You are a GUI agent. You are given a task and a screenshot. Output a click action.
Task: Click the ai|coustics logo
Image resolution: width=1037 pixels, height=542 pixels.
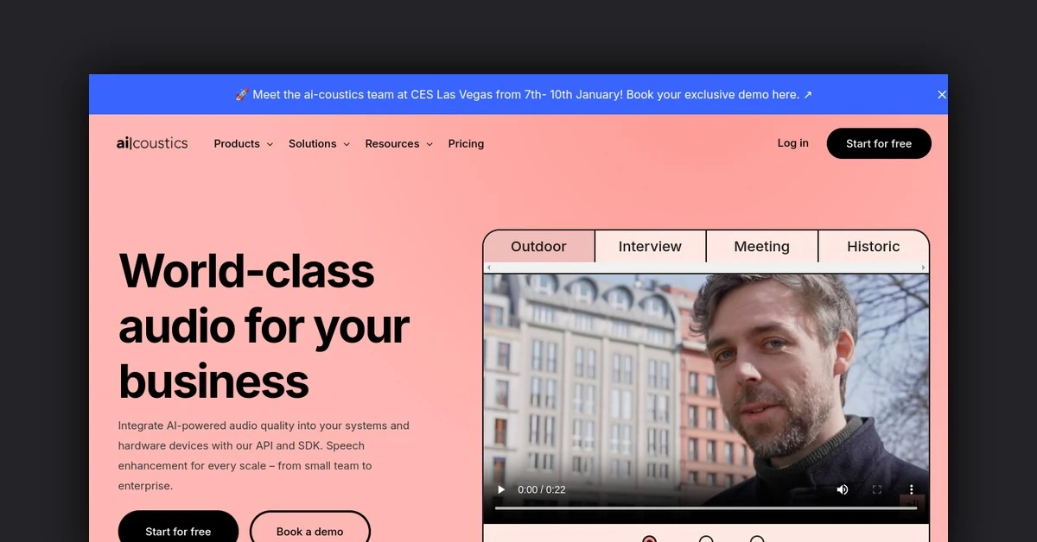(152, 143)
